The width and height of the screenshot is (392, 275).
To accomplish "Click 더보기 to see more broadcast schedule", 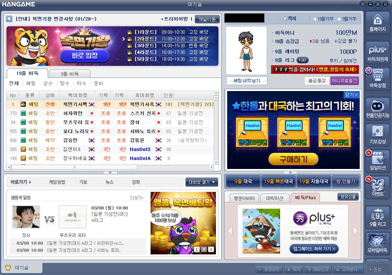I will pos(137,198).
